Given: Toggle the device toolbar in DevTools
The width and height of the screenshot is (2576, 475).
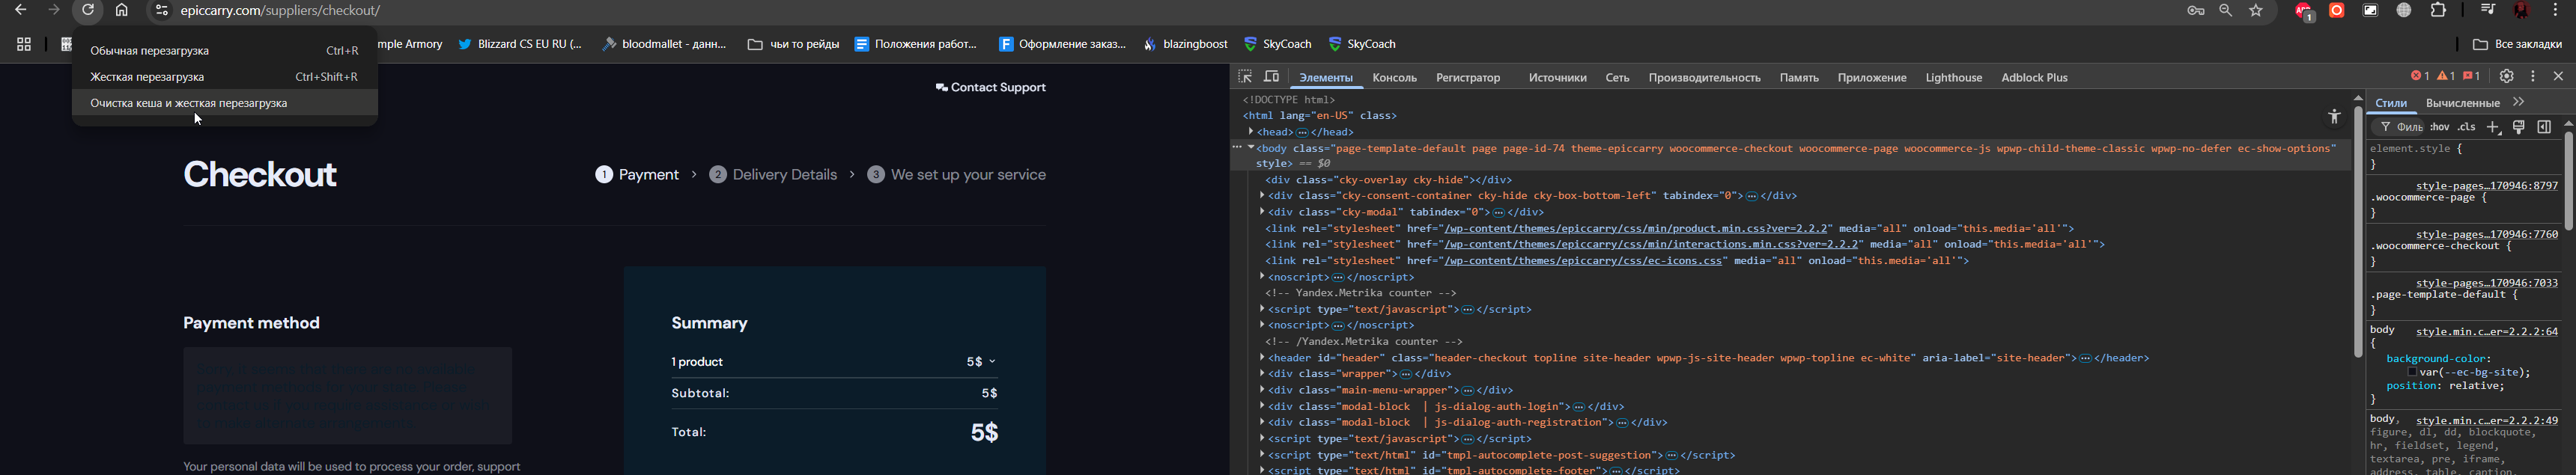Looking at the screenshot, I should click(x=1272, y=77).
